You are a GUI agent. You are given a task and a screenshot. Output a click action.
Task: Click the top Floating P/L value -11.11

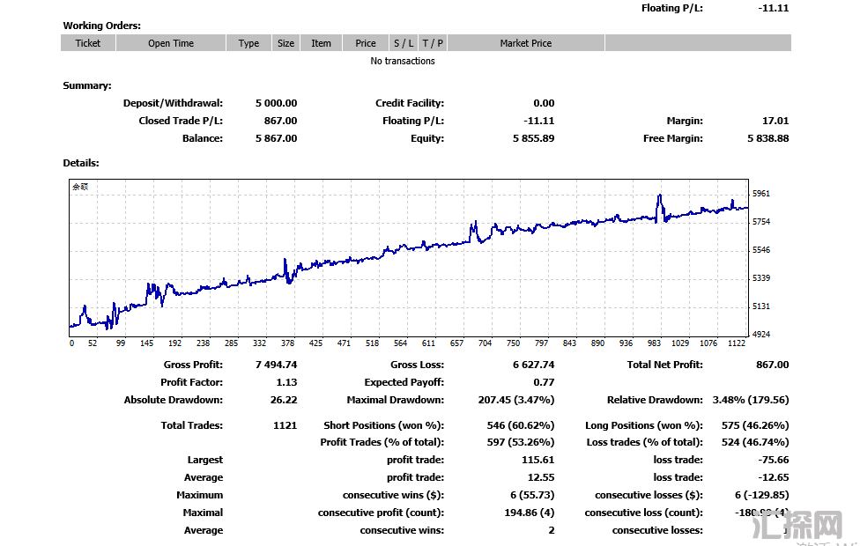pos(774,8)
